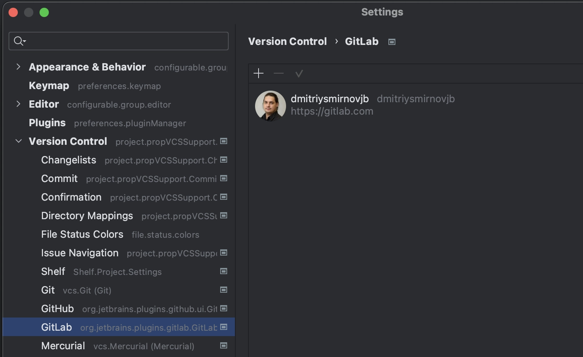Click the https://gitlab.com server URL
The width and height of the screenshot is (583, 357).
(332, 111)
